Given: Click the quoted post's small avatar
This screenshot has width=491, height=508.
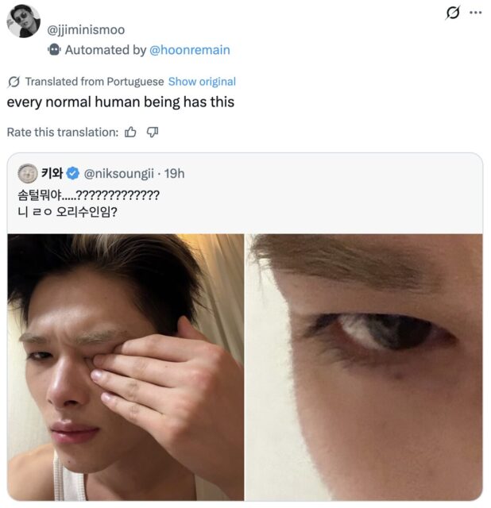Looking at the screenshot, I should 27,173.
